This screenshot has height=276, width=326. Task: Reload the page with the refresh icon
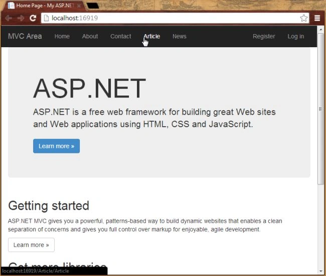coord(33,18)
